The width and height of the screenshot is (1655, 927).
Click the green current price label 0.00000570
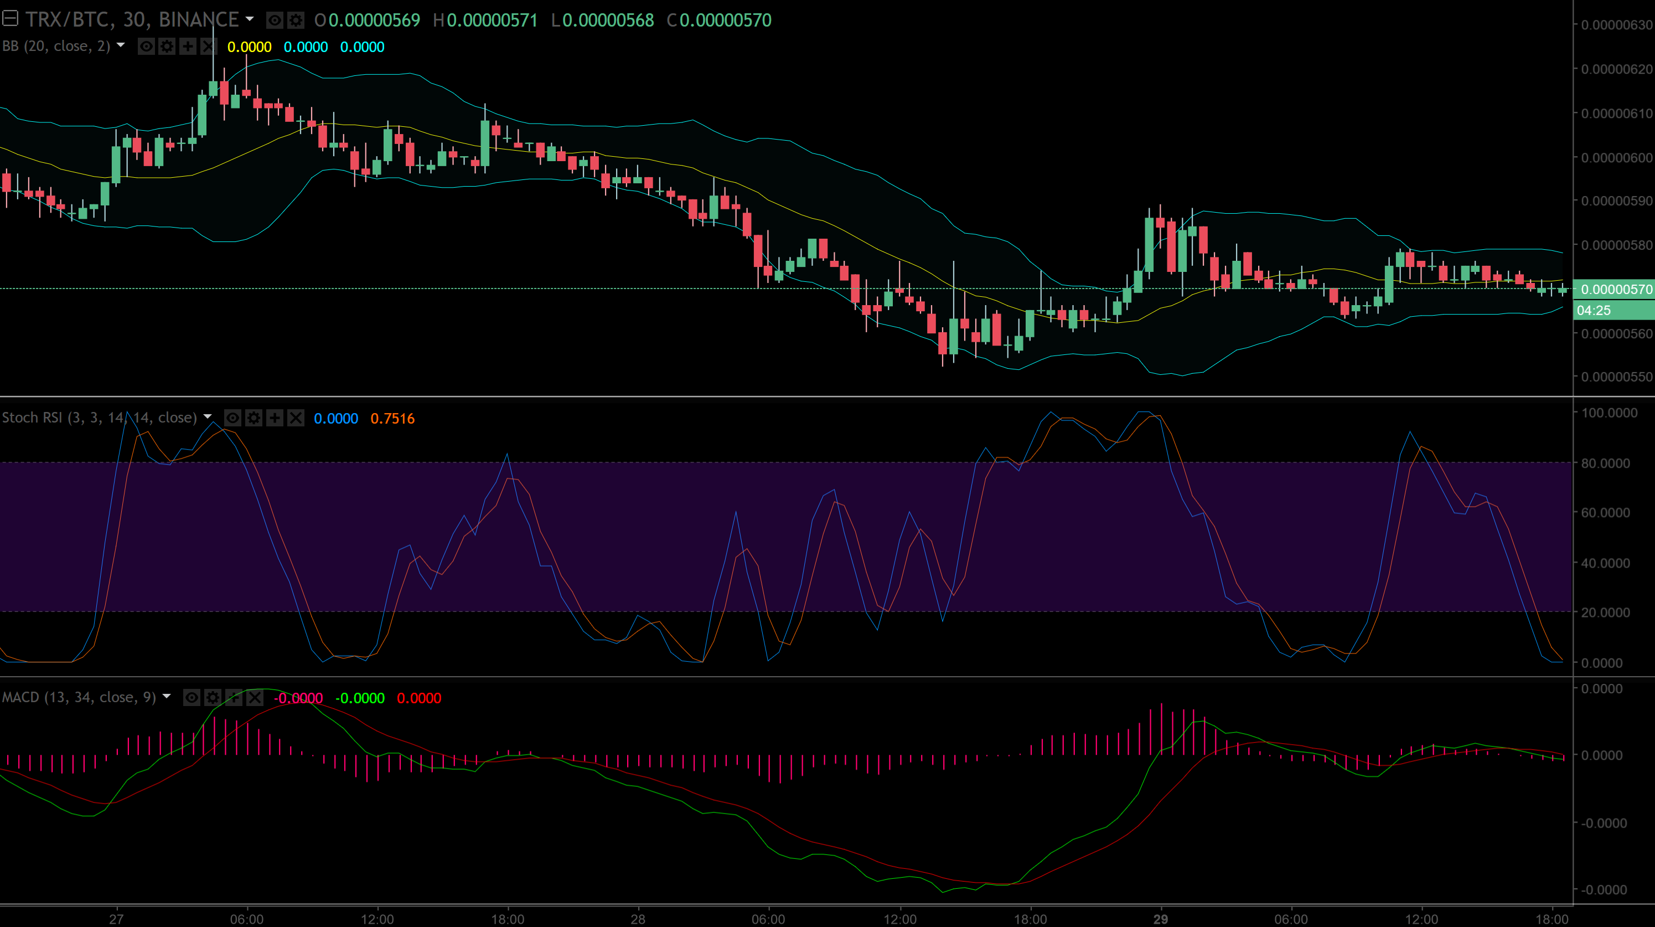pos(1615,289)
